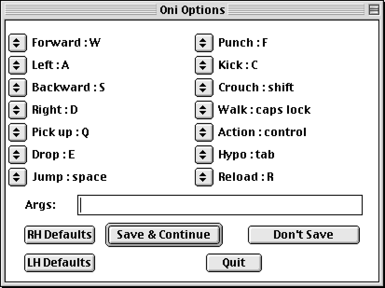The image size is (385, 288).
Task: Open the Action key popup selector
Action: point(203,132)
